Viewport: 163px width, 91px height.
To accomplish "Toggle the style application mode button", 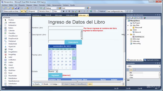I will [22, 11].
